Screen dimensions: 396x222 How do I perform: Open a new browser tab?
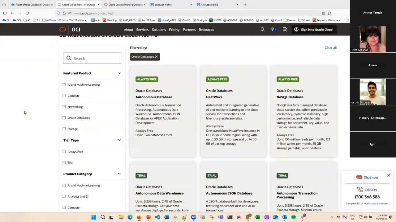click(x=245, y=5)
